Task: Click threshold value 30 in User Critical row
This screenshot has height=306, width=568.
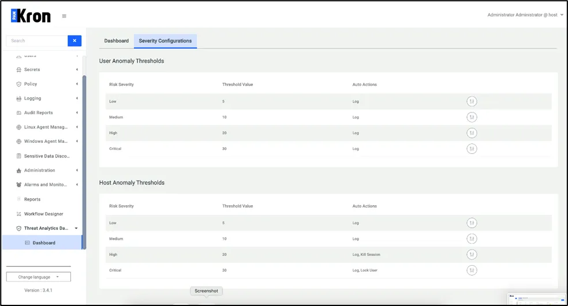Action: (224, 149)
